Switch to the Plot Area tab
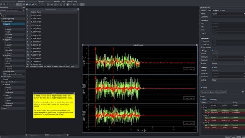The image size is (245, 138). [x=216, y=10]
